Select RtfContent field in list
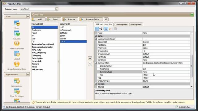 [45, 70]
